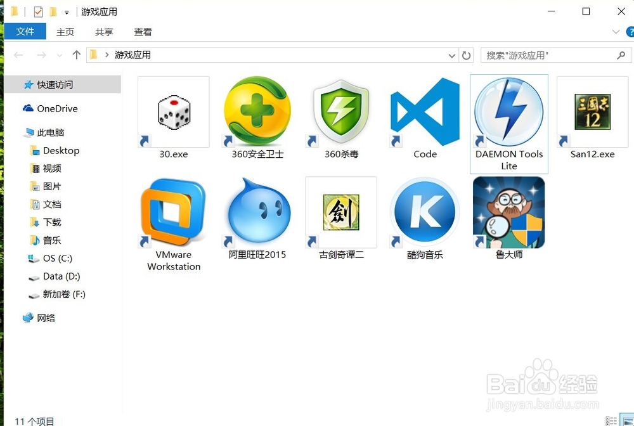This screenshot has width=634, height=426.
Task: Refresh the folder view
Action: 466,55
